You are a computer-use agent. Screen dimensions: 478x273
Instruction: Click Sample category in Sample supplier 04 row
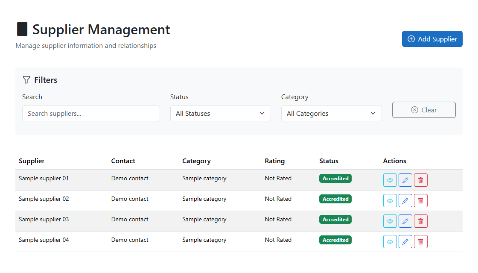204,240
